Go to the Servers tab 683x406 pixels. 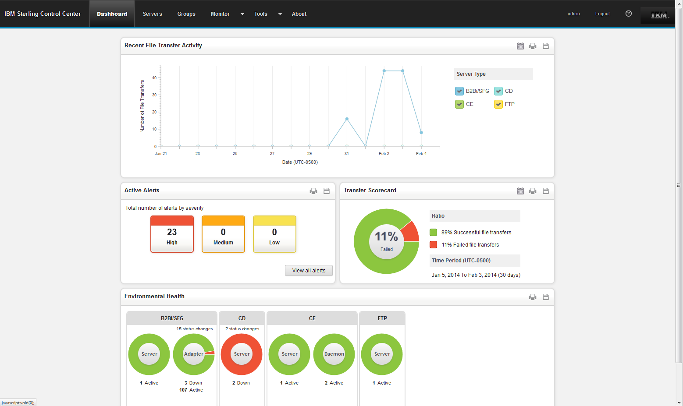[152, 14]
